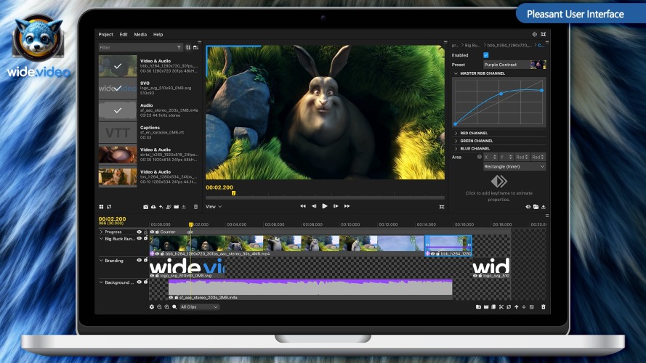Screen dimensions: 646x363
Task: Open timeline settings gear icon
Action: 152,306
